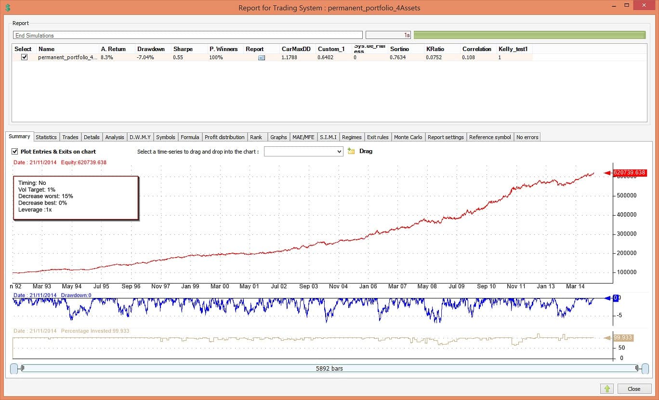Screen dimensions: 659x400
Task: Open the D.W.M.Y tab
Action: [140, 137]
